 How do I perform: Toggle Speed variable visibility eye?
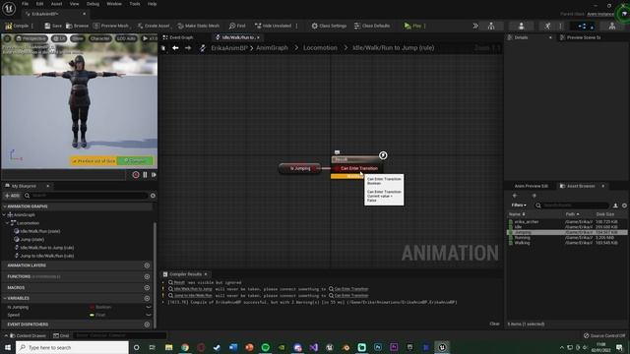[x=149, y=315]
